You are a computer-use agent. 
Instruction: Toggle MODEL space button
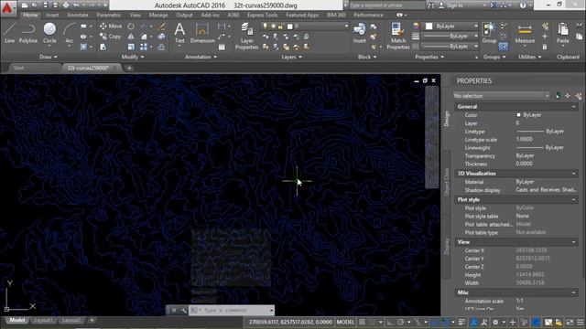[x=345, y=322]
